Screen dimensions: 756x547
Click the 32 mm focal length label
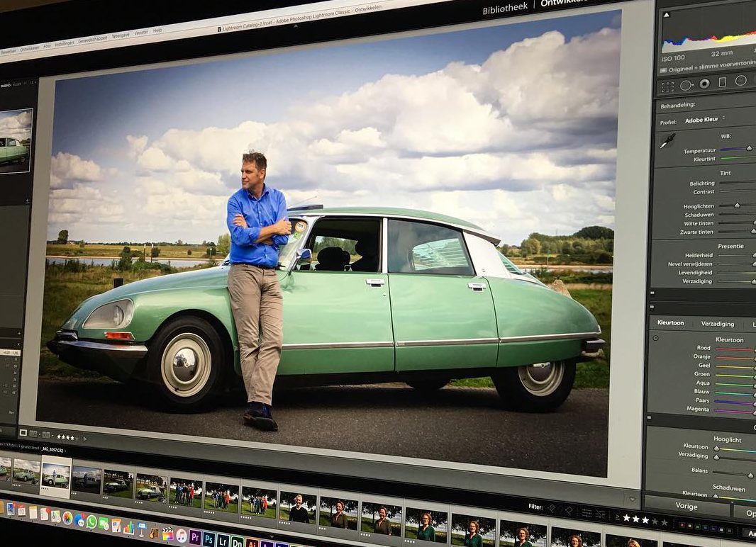click(x=722, y=53)
